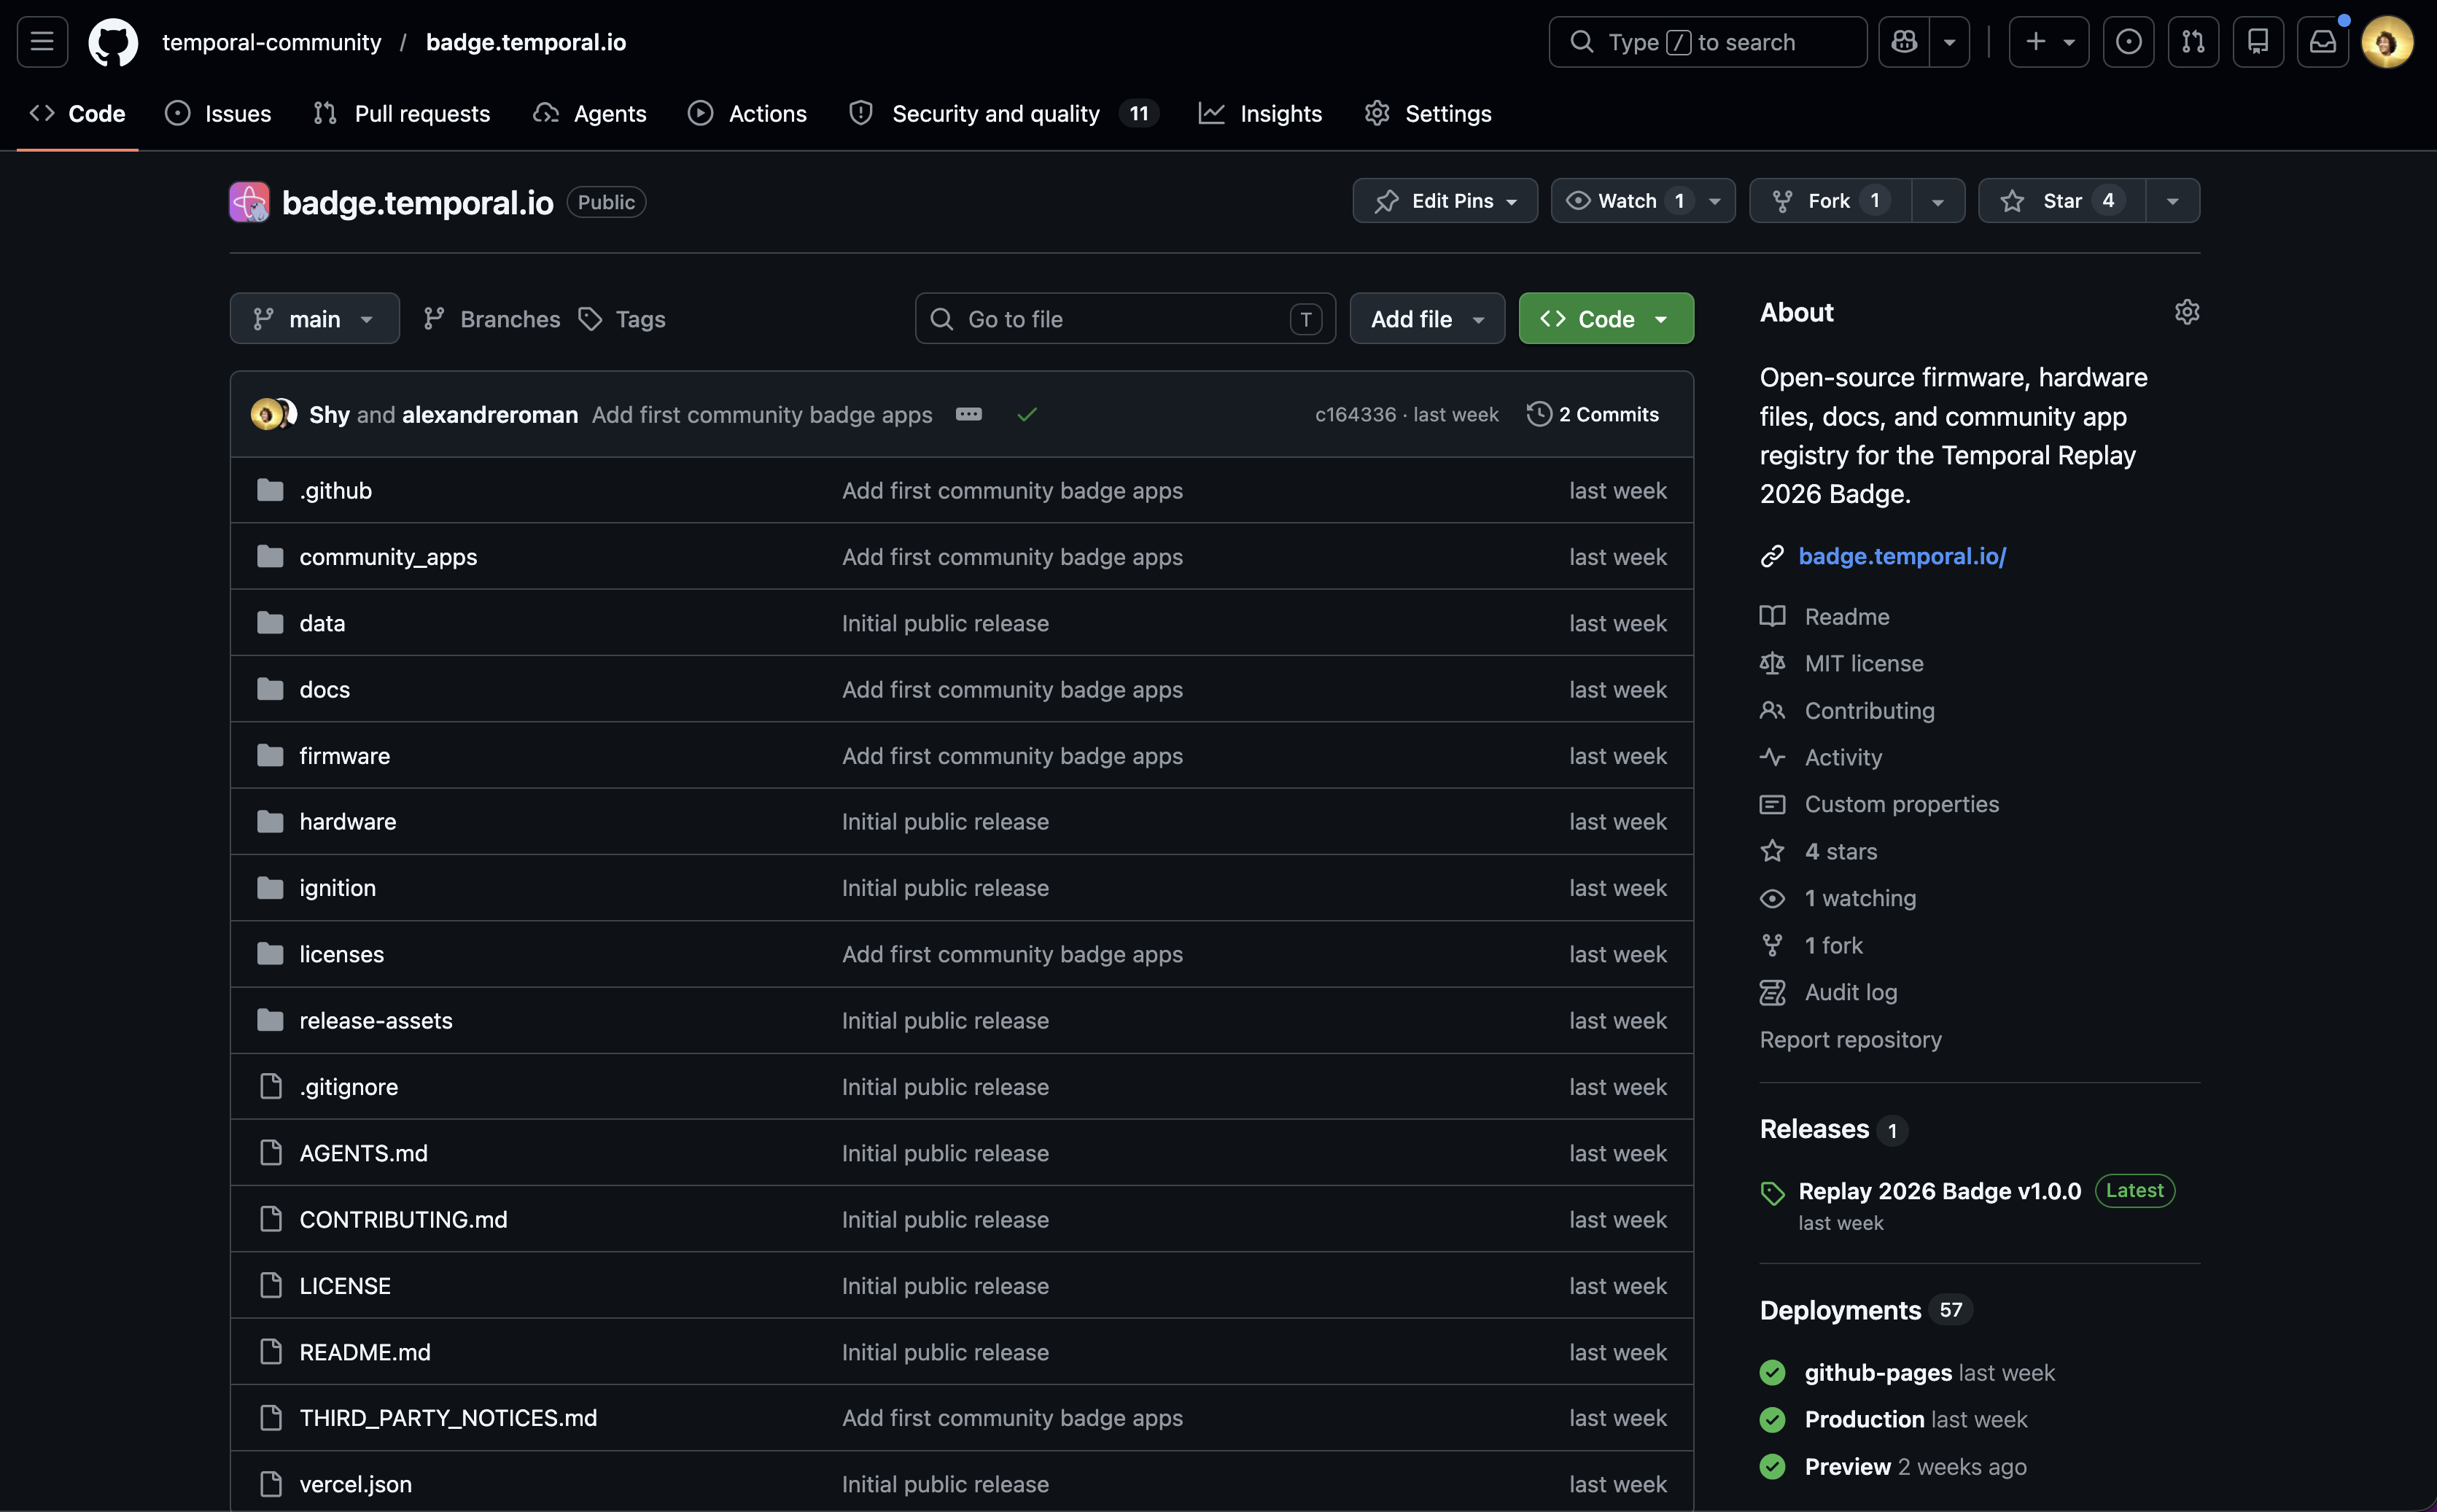2437x1512 pixels.
Task: Open the green Code clone dropdown
Action: pos(1606,319)
